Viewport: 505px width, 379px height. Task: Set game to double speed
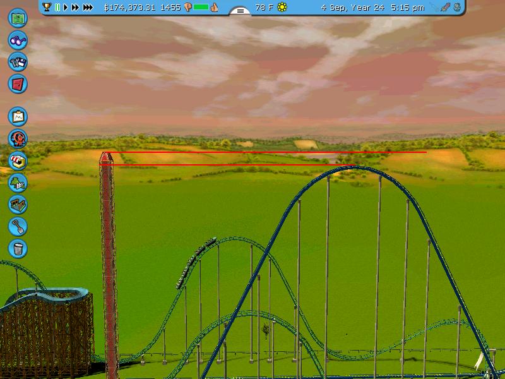click(75, 7)
